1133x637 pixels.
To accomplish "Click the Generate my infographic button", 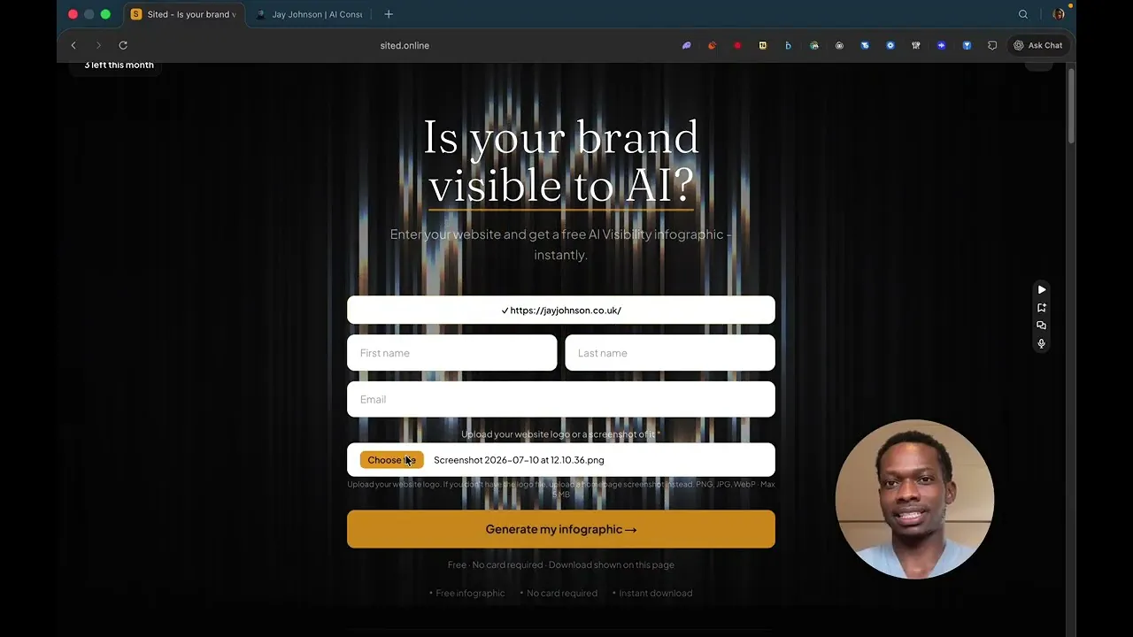I will pos(561,529).
